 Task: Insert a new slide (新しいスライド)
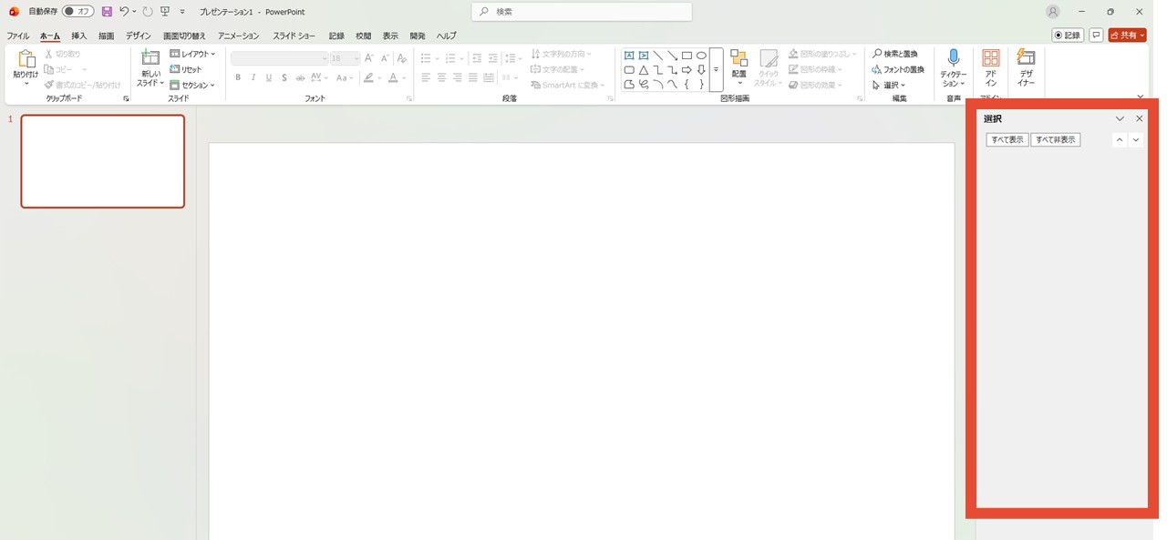pos(150,68)
